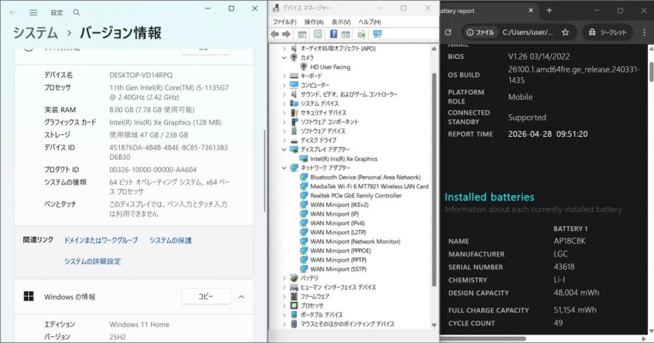Click the blue Help toolbar icon
This screenshot has height=343, width=654.
pyautogui.click(x=334, y=34)
